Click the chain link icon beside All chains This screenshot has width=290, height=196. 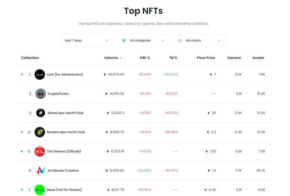(180, 41)
